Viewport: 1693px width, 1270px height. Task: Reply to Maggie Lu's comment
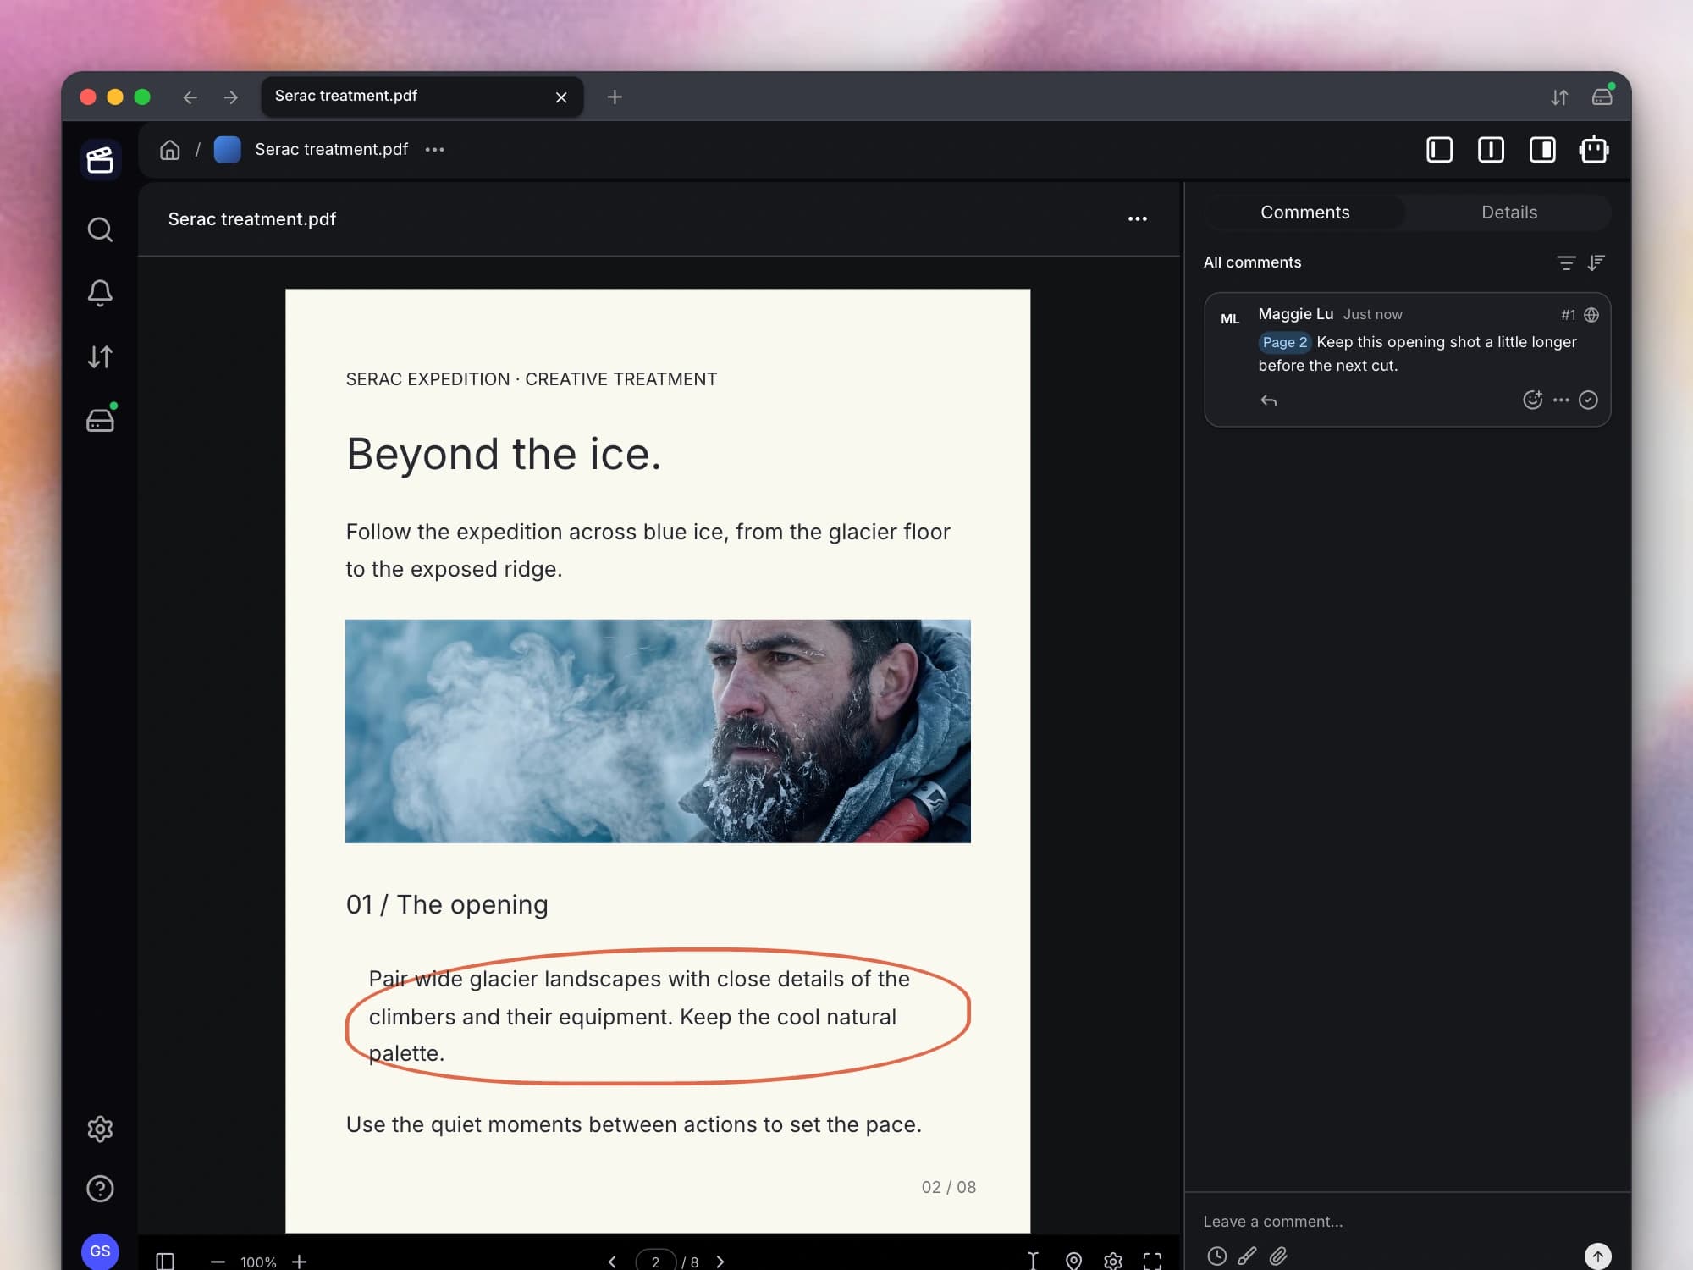click(x=1268, y=400)
